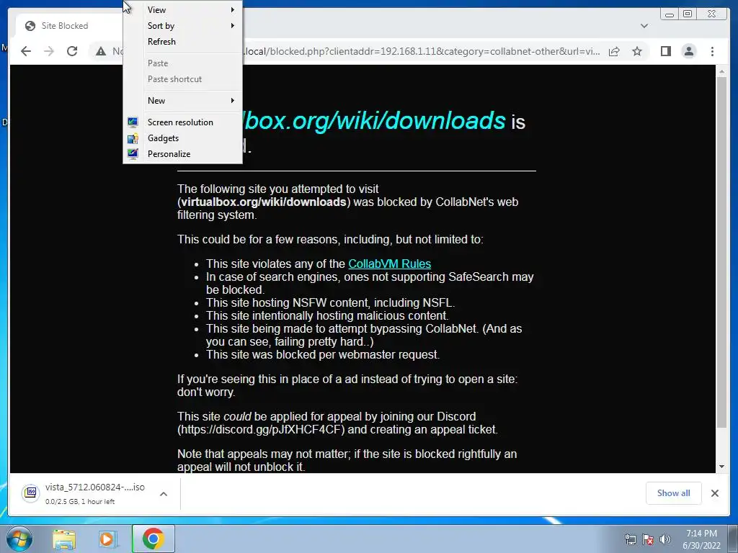The image size is (738, 553).
Task: Bookmark this page with the star icon
Action: pos(637,51)
